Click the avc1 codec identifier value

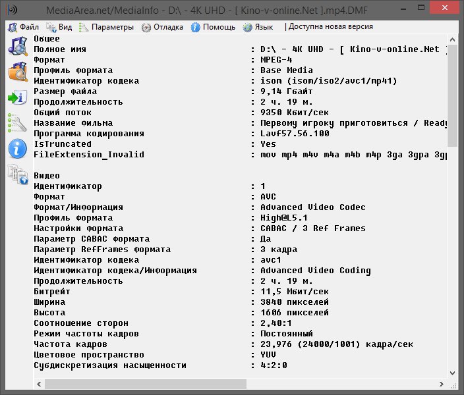271,260
